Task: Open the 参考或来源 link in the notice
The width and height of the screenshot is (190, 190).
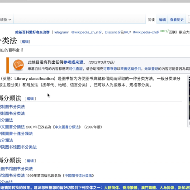Action: coord(73,62)
